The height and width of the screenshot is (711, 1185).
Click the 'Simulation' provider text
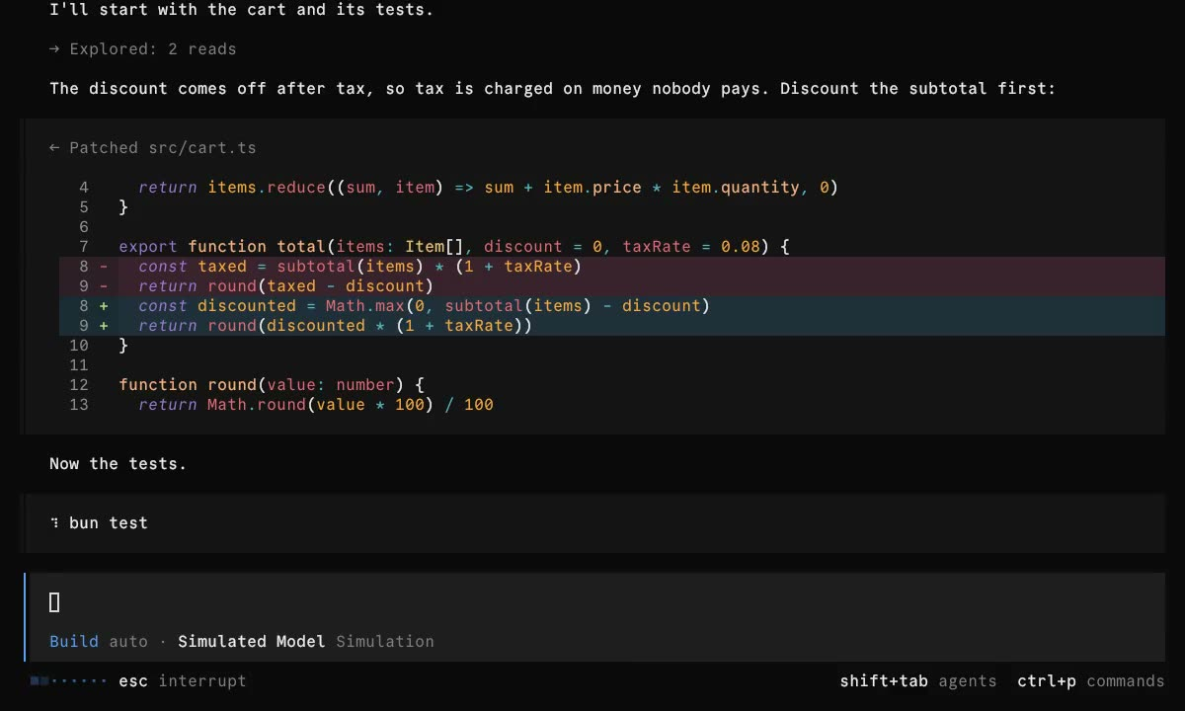pyautogui.click(x=385, y=641)
